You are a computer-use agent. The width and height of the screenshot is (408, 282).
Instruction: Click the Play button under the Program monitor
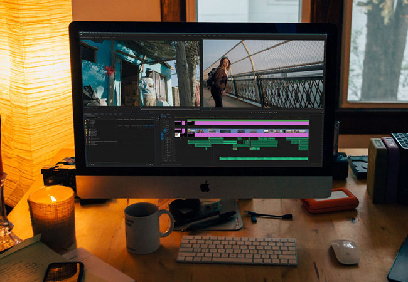264,111
